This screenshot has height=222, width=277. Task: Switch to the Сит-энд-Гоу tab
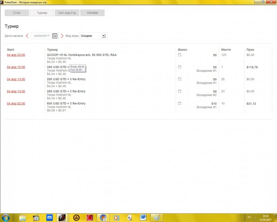tap(67, 13)
